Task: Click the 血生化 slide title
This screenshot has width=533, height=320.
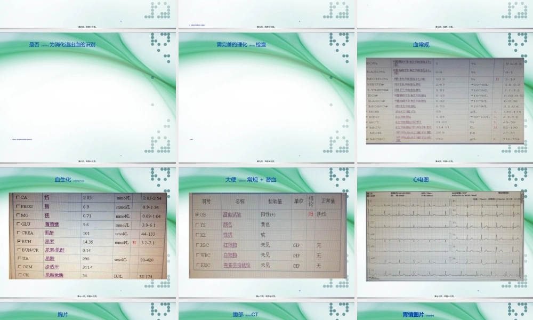Action: [63, 180]
